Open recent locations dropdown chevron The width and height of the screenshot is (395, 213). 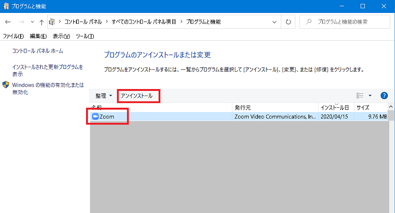(32, 22)
